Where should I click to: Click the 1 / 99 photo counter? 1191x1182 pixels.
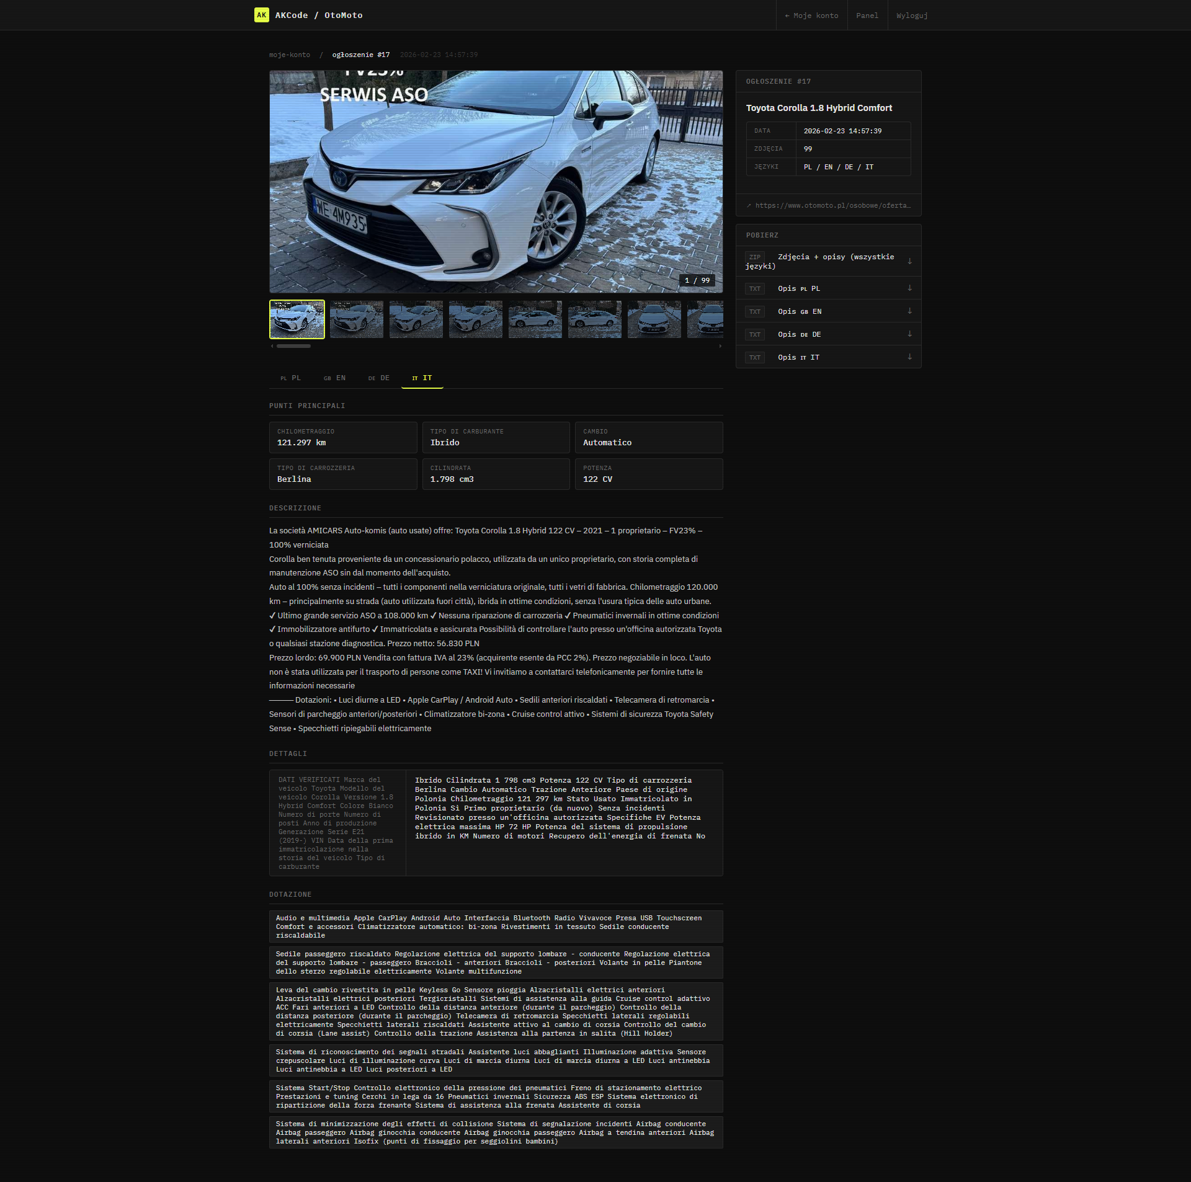(697, 280)
